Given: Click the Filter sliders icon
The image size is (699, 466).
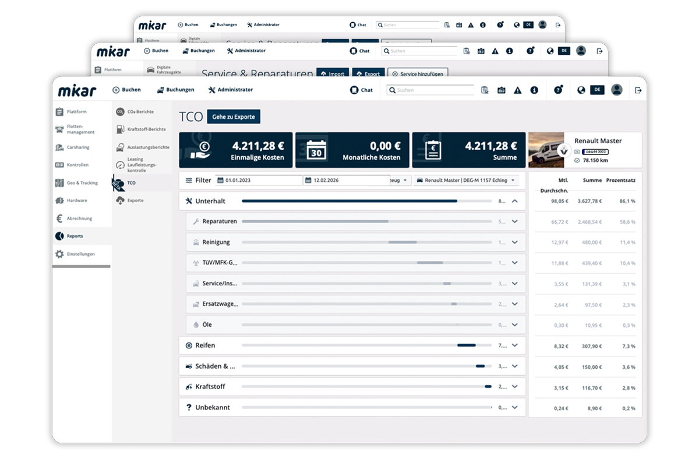Looking at the screenshot, I should (189, 181).
